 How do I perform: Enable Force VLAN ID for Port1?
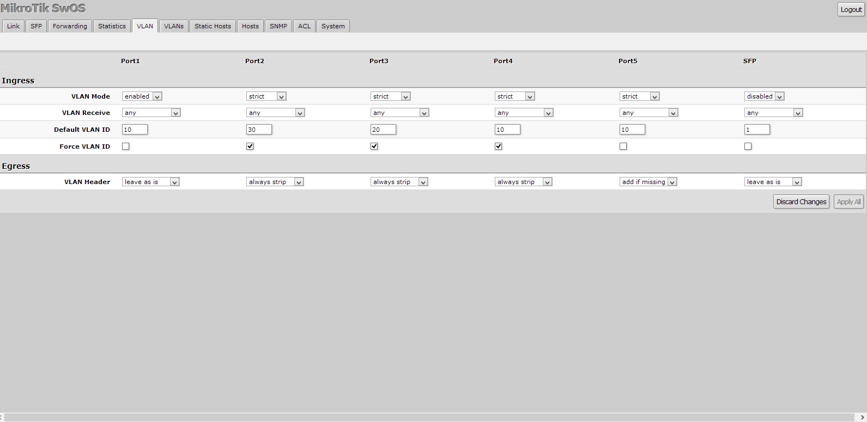pos(126,146)
